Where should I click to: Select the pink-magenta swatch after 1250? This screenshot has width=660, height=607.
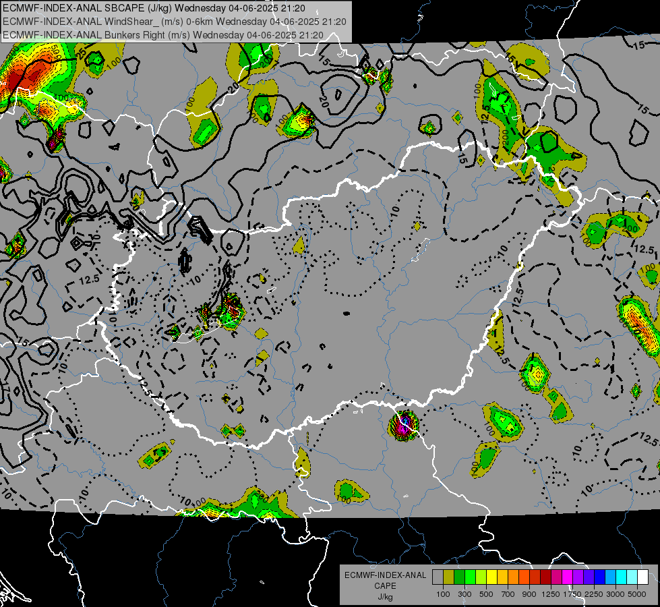pos(556,577)
